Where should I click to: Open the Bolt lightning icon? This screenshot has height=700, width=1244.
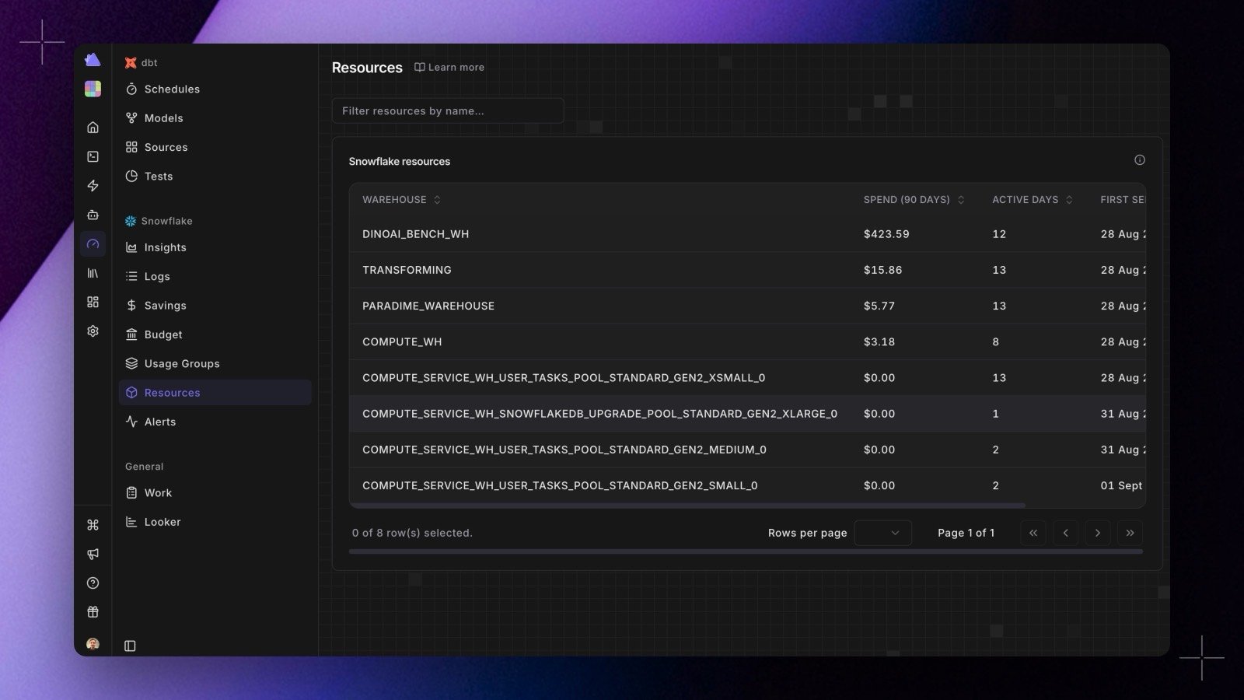tap(93, 186)
